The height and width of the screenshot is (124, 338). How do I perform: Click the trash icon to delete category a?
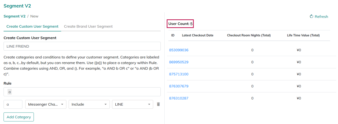point(158,104)
